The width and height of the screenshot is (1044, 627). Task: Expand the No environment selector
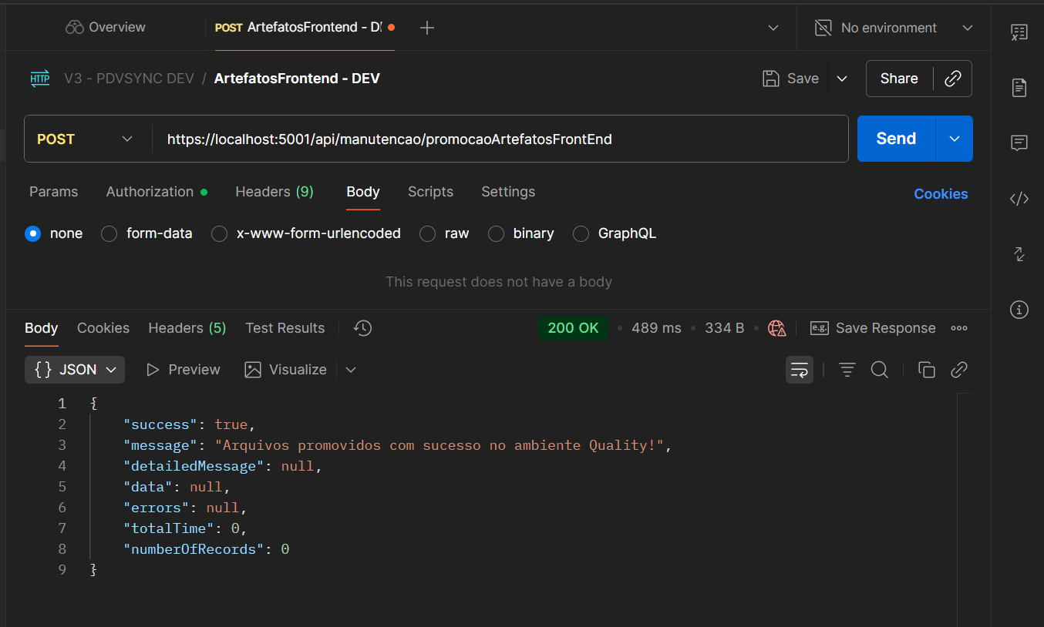[894, 28]
